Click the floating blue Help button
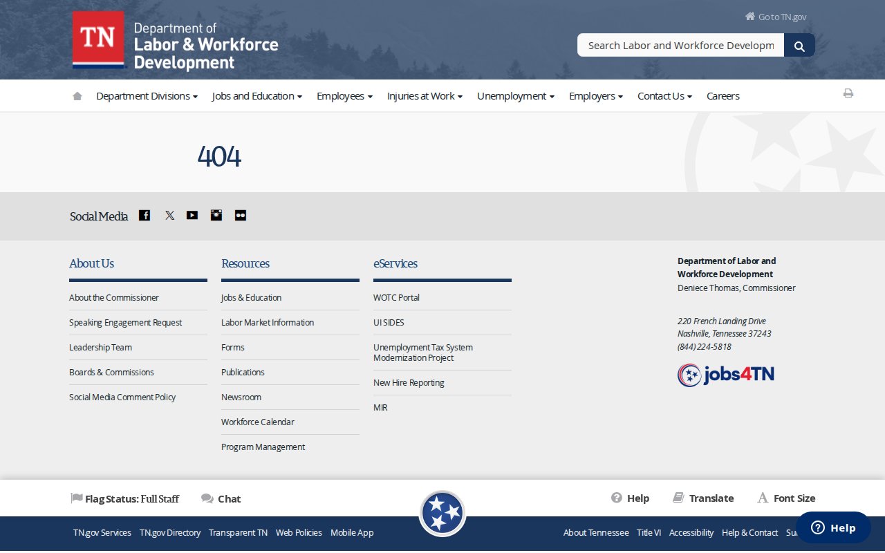Viewport: 885px width, 553px height. [832, 527]
